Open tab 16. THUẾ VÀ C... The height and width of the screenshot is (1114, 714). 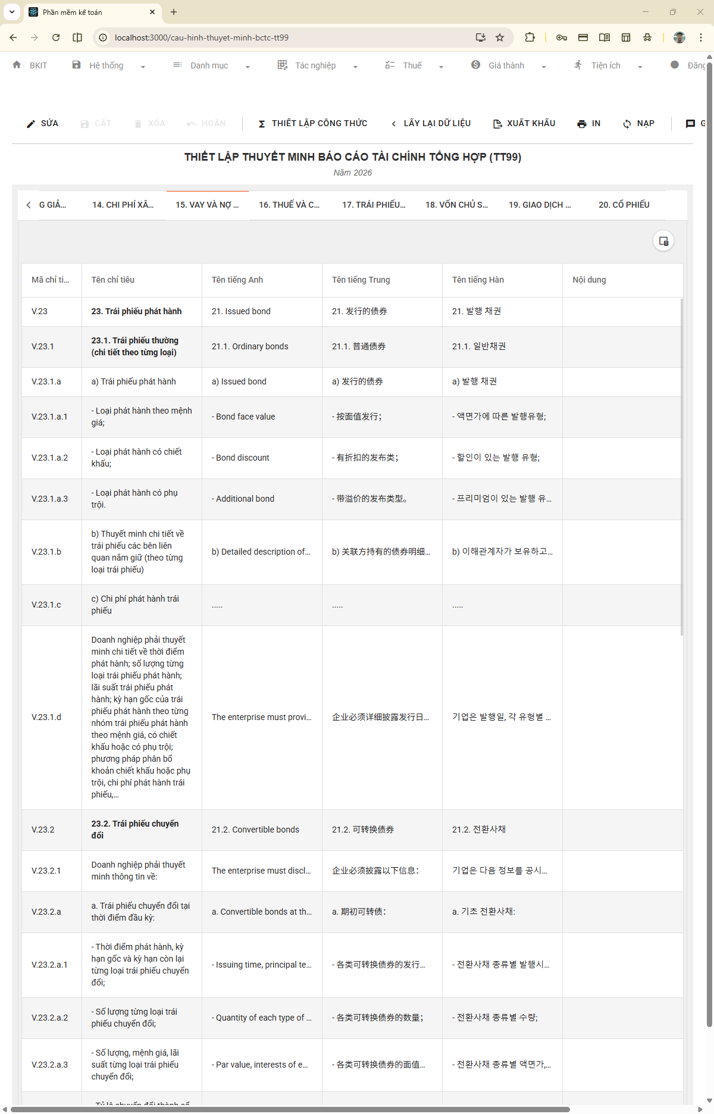pos(289,205)
